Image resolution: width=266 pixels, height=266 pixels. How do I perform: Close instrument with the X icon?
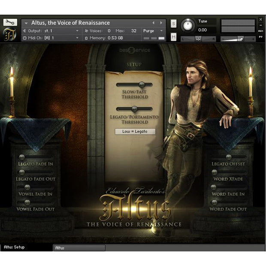pyautogui.click(x=260, y=20)
